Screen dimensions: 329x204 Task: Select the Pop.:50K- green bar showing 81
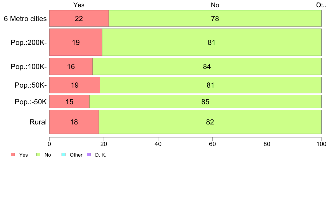coord(211,85)
